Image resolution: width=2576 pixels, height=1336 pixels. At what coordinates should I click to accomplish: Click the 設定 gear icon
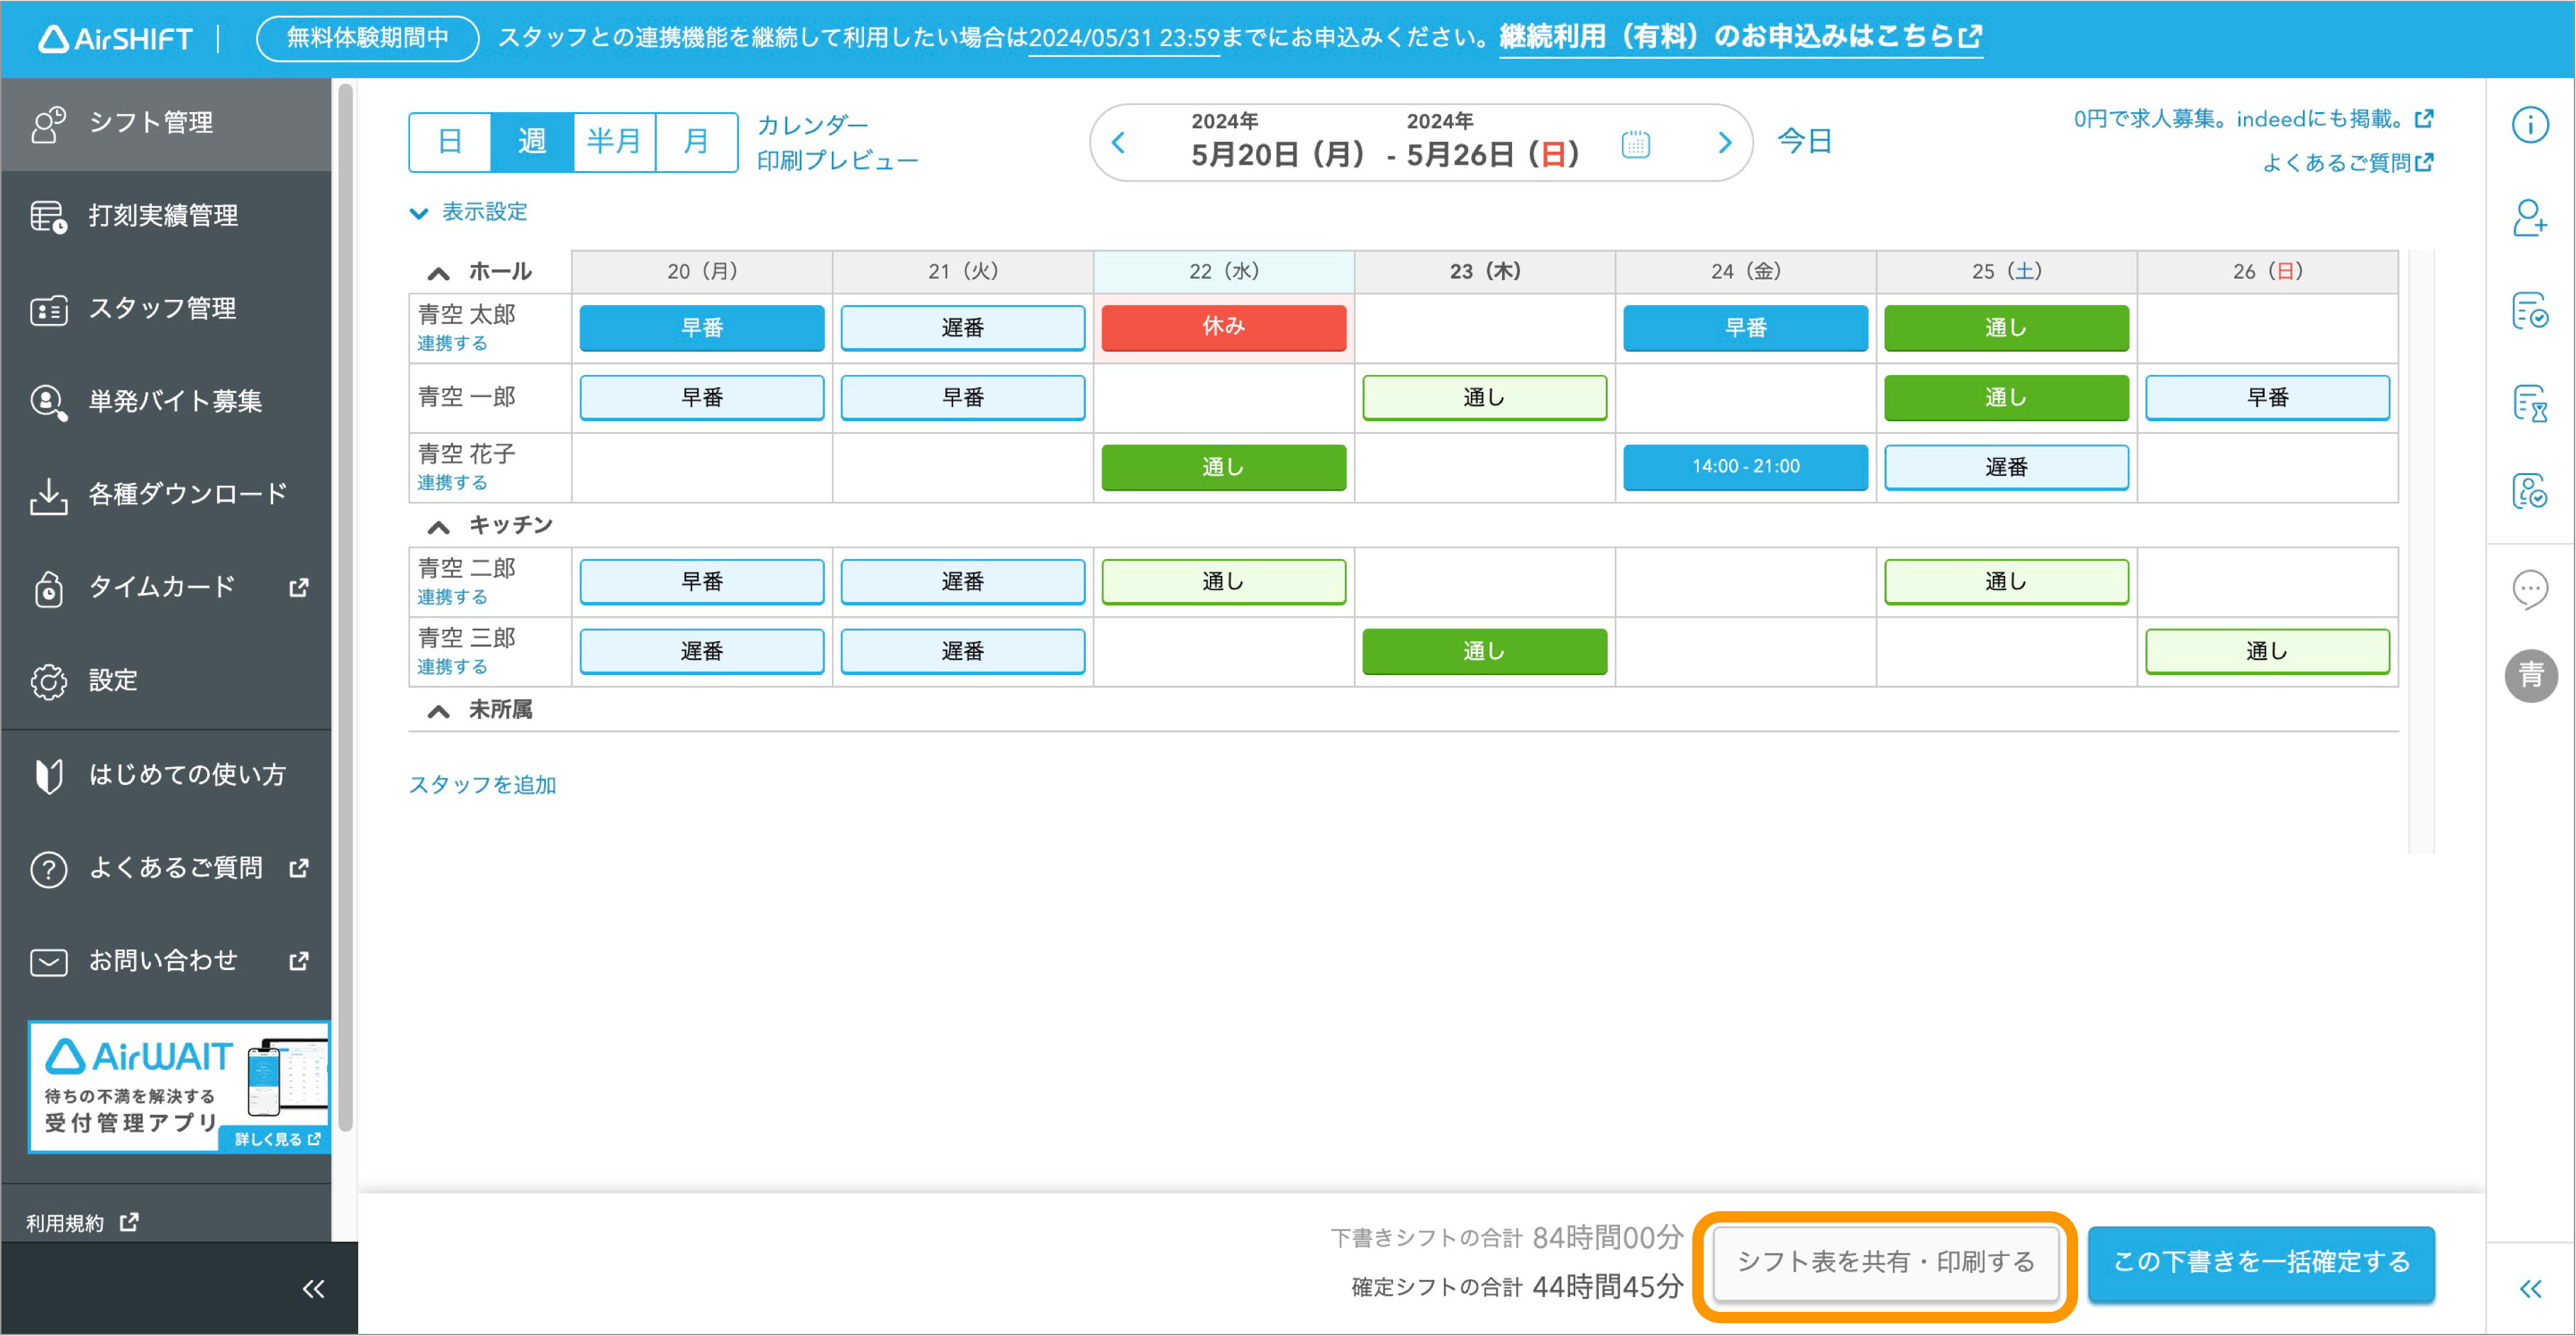48,681
